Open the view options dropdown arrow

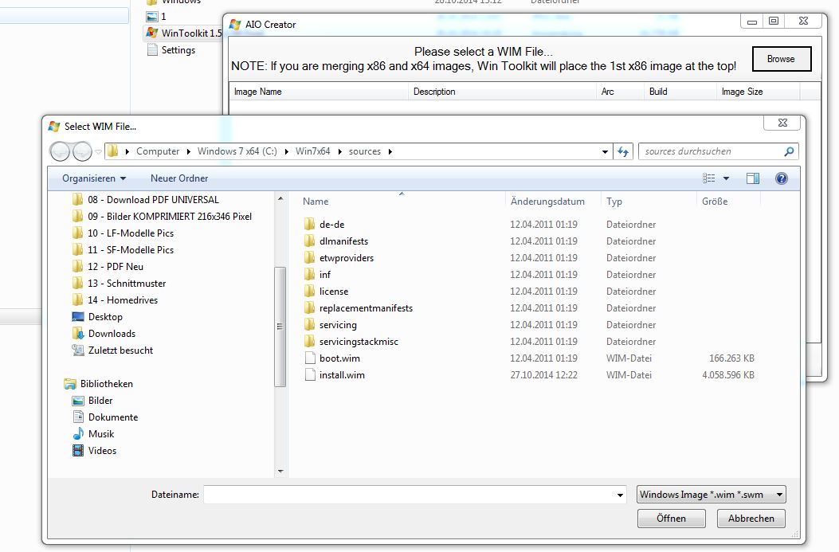pos(726,178)
